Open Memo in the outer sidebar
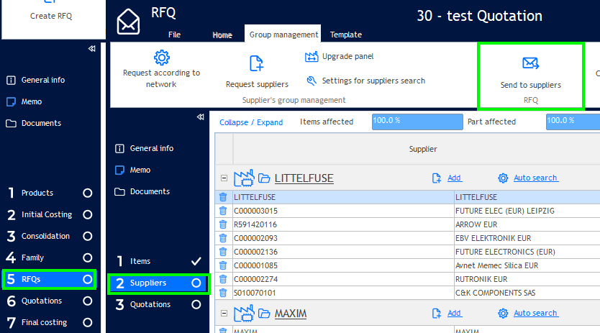Screen dimensions: 600x333 (32, 102)
